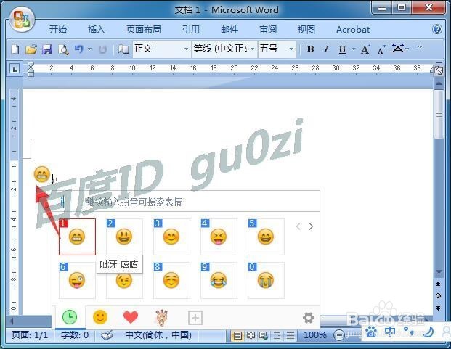The image size is (451, 349).
Task: Select the tears of joy emoji numbered 9
Action: (219, 280)
